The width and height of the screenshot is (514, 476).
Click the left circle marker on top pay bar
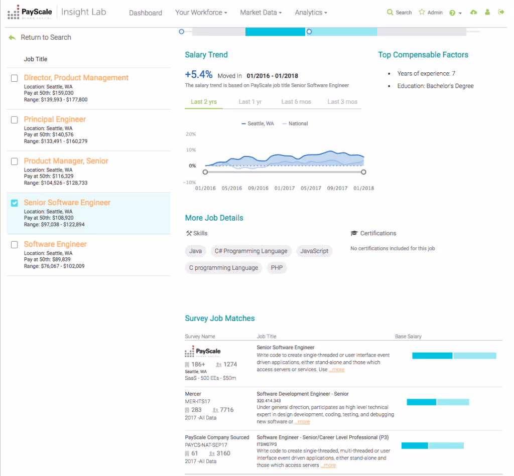point(181,32)
